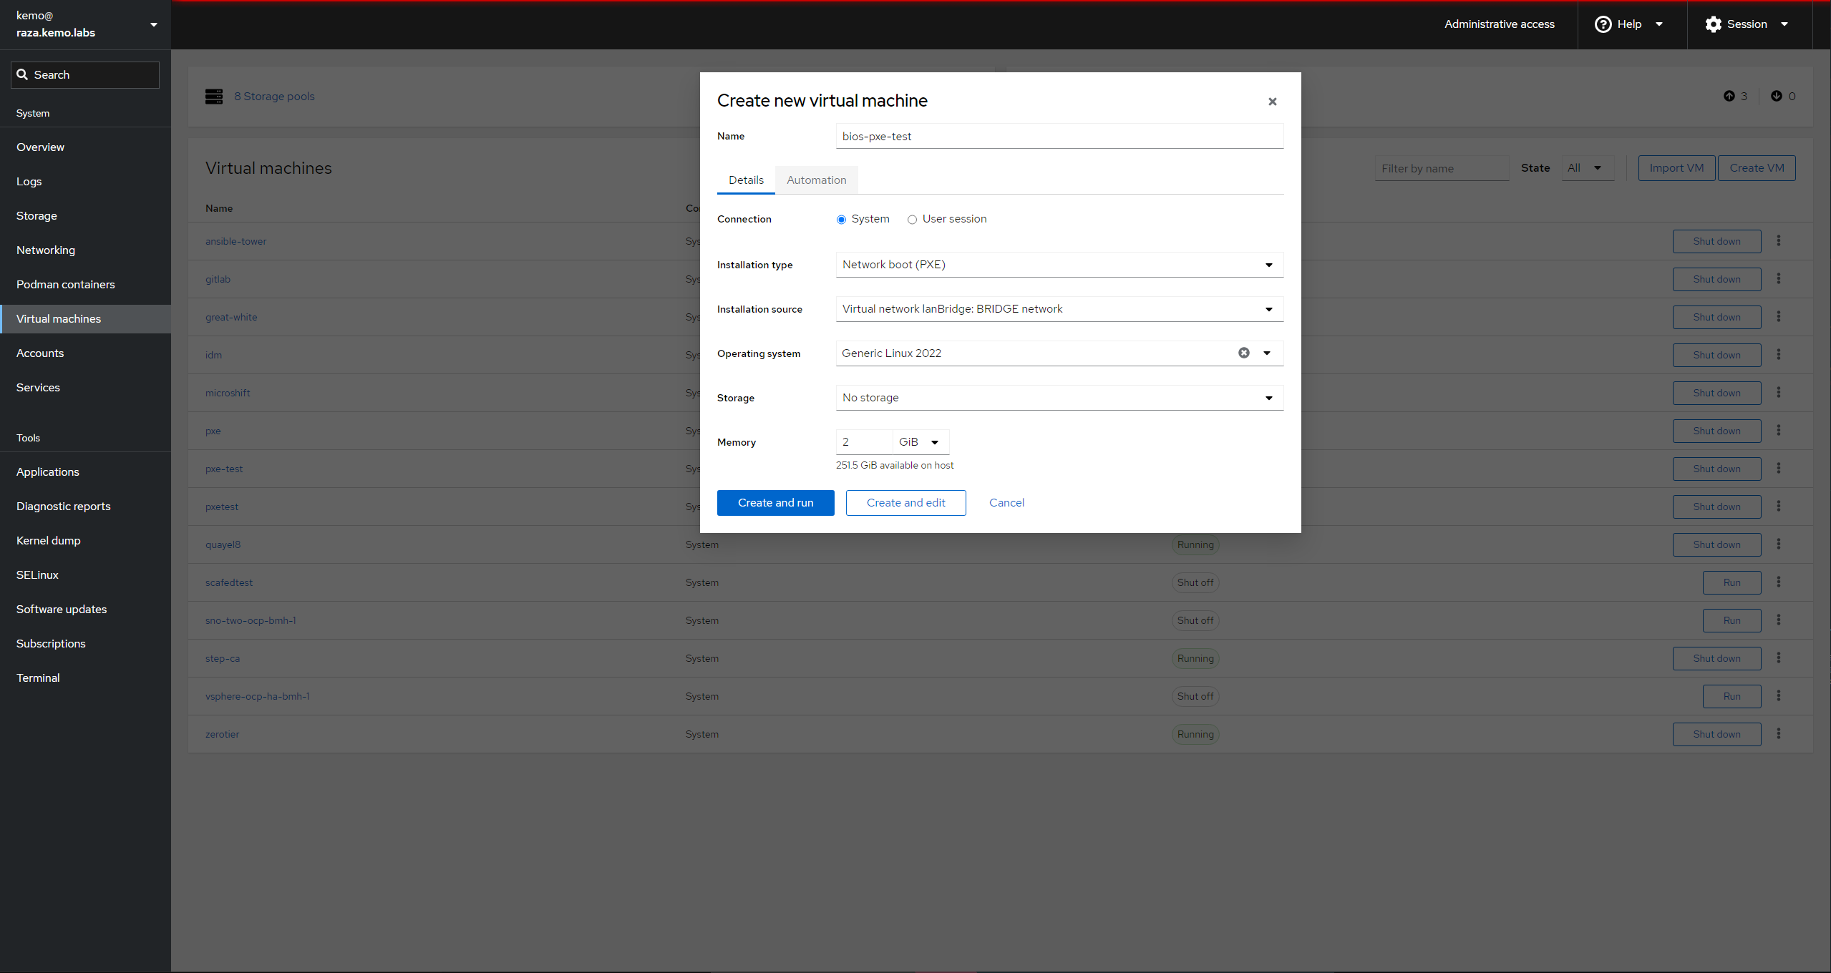Expand the Installation source dropdown
The width and height of the screenshot is (1831, 973).
(x=1059, y=309)
